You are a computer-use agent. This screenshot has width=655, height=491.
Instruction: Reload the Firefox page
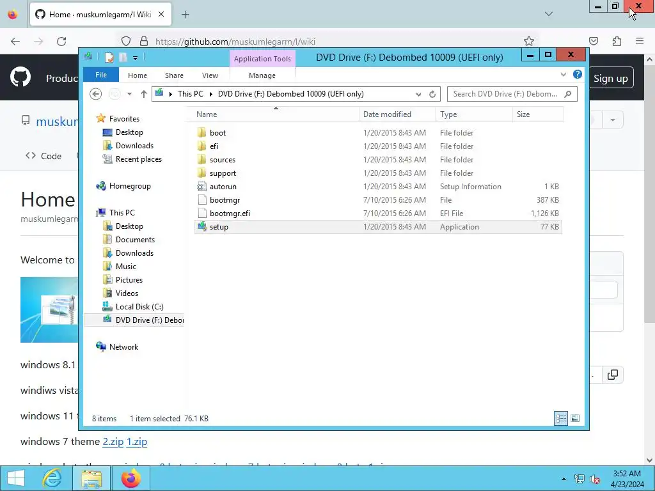click(x=61, y=42)
